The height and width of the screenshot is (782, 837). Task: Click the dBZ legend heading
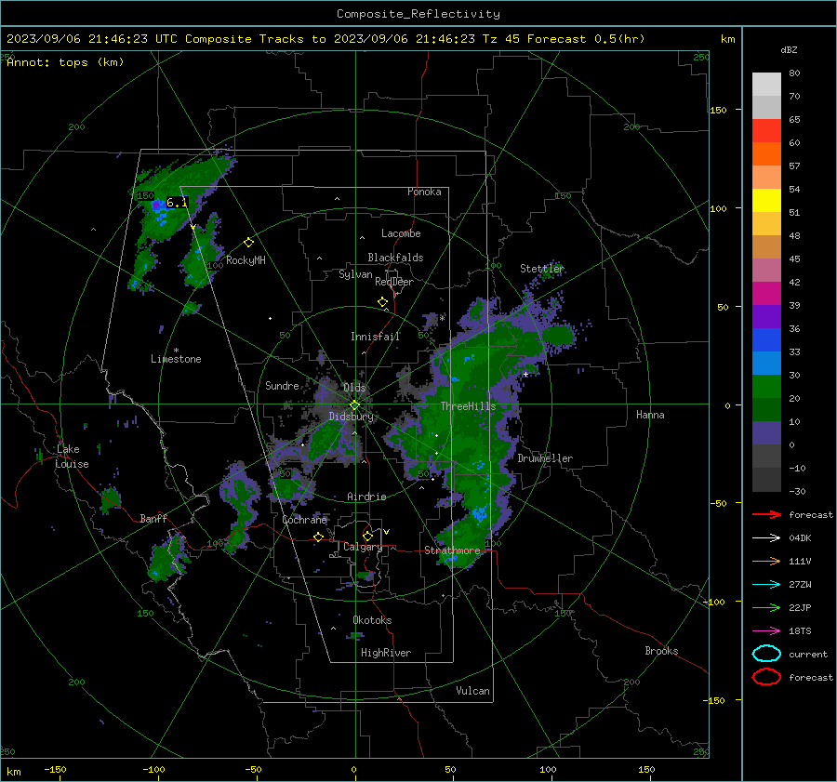tap(789, 50)
